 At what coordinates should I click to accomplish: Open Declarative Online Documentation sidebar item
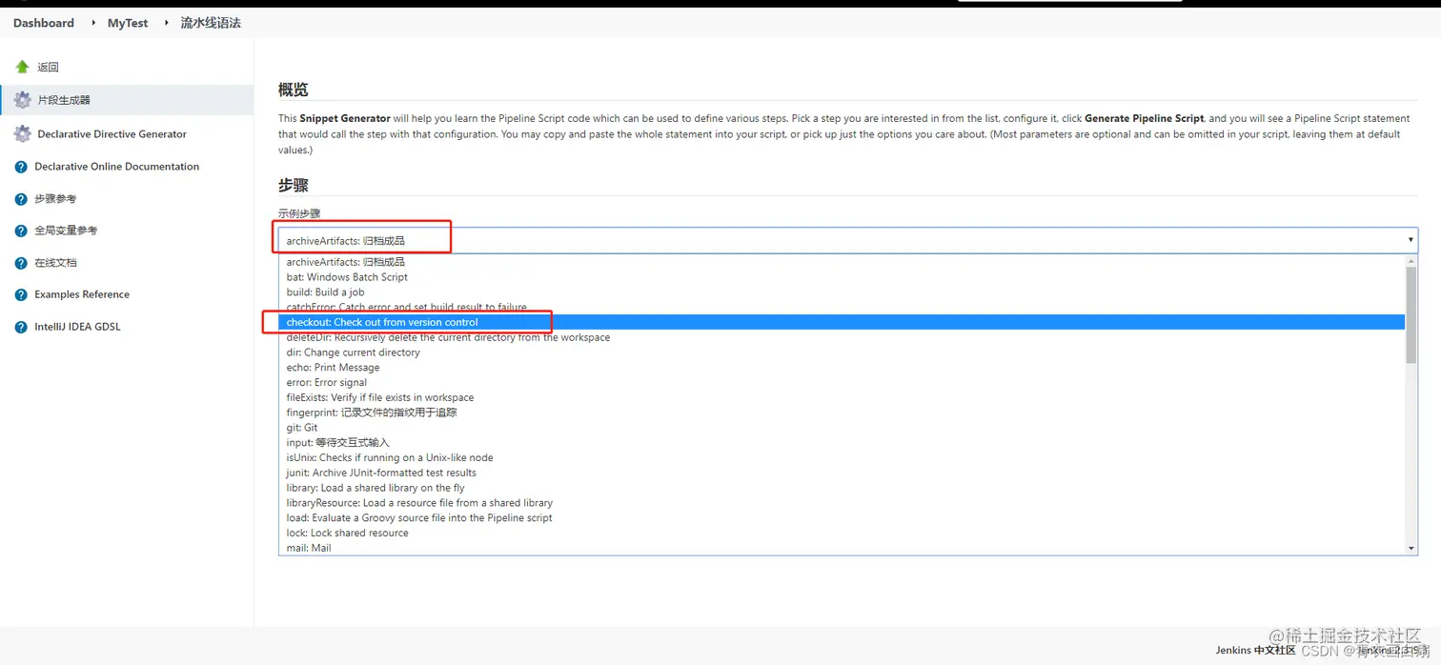[x=116, y=167]
